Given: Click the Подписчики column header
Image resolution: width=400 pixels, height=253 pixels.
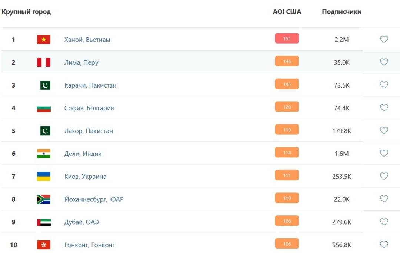Looking at the screenshot, I should [x=341, y=12].
